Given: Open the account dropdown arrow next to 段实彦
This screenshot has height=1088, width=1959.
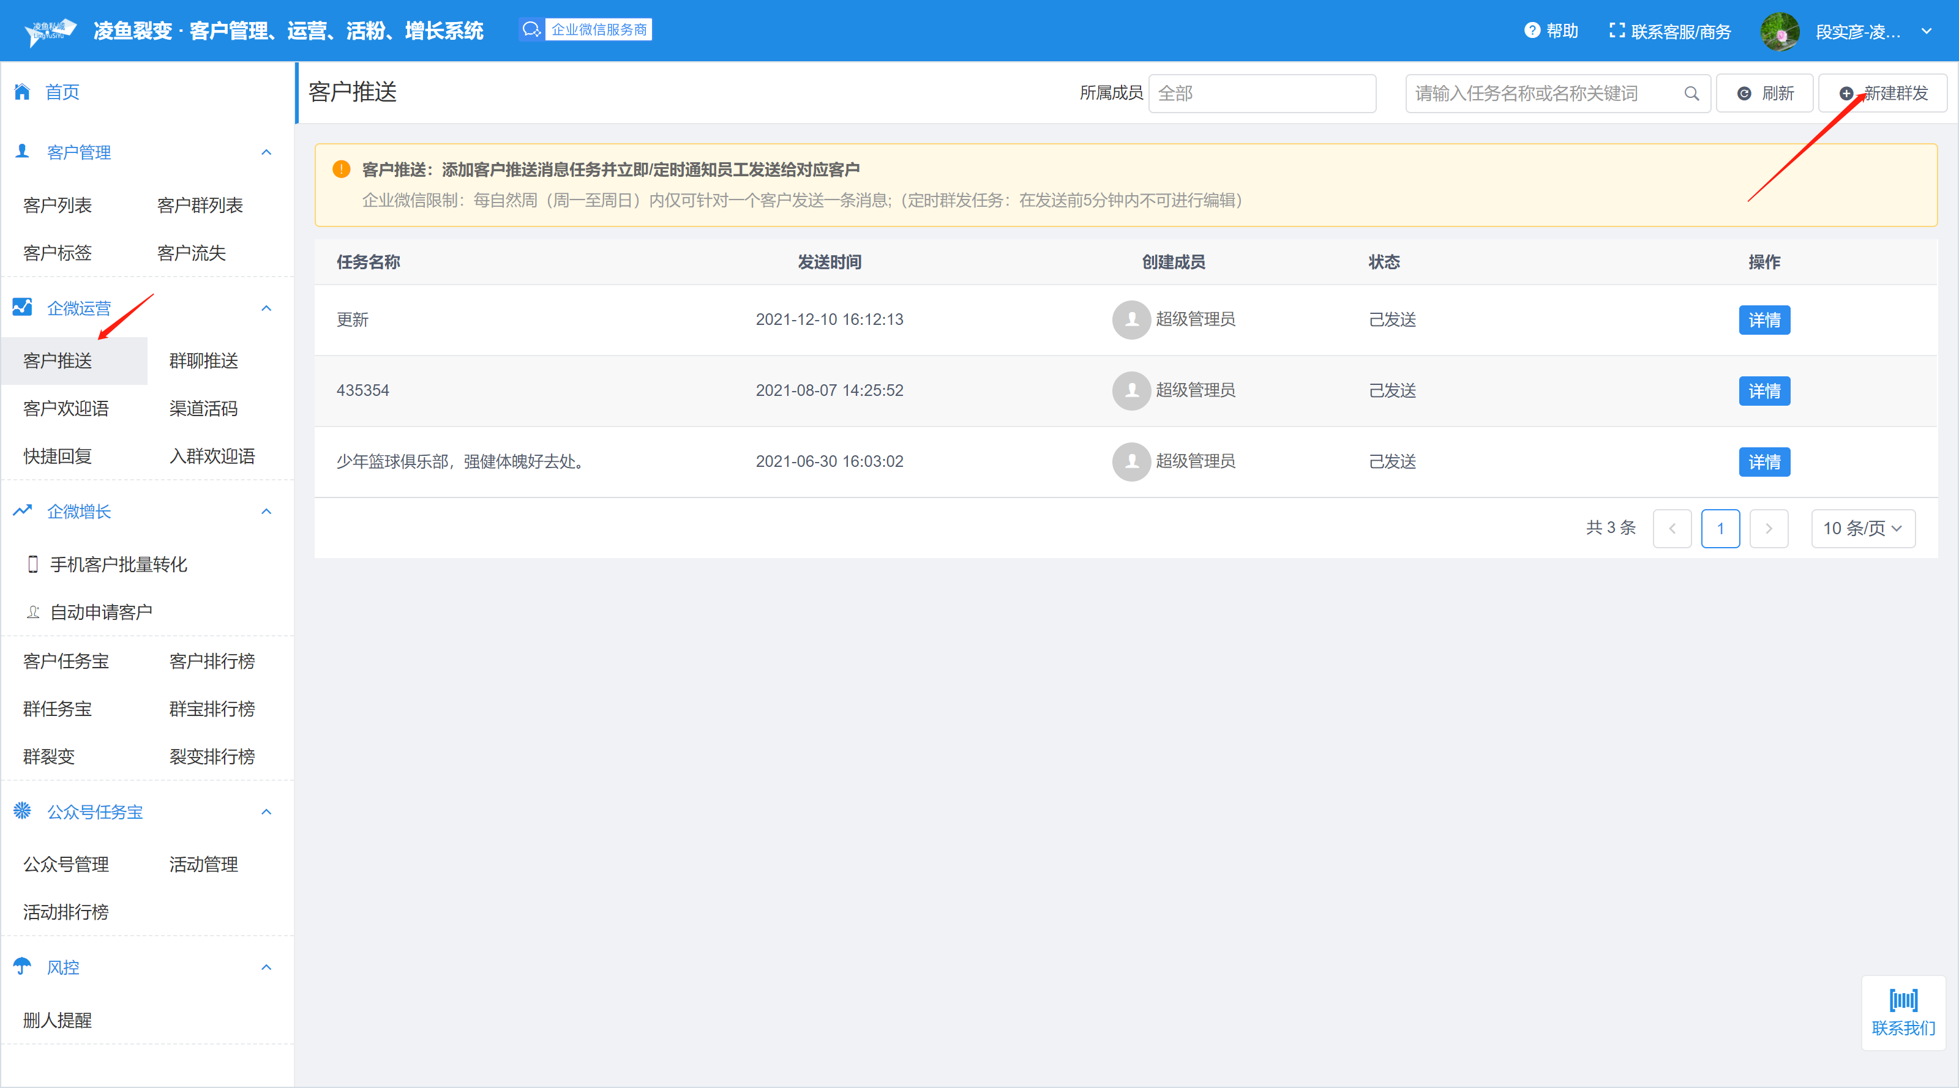Looking at the screenshot, I should coord(1927,31).
